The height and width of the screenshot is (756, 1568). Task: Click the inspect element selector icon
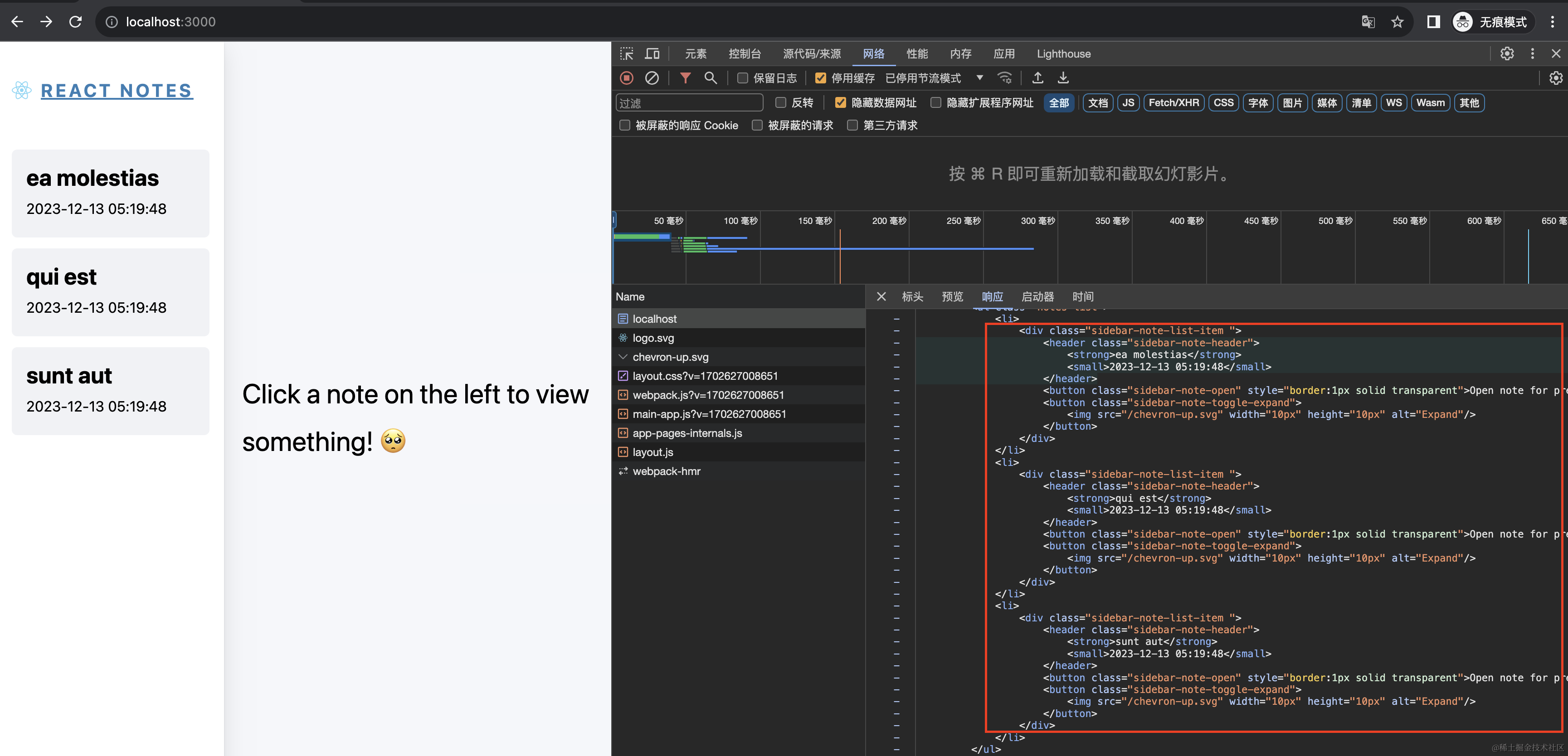click(626, 53)
